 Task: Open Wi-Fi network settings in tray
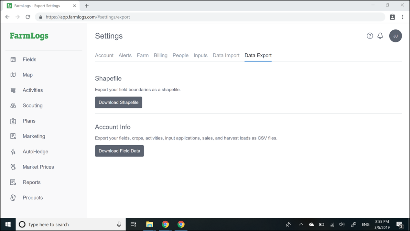[332, 225]
